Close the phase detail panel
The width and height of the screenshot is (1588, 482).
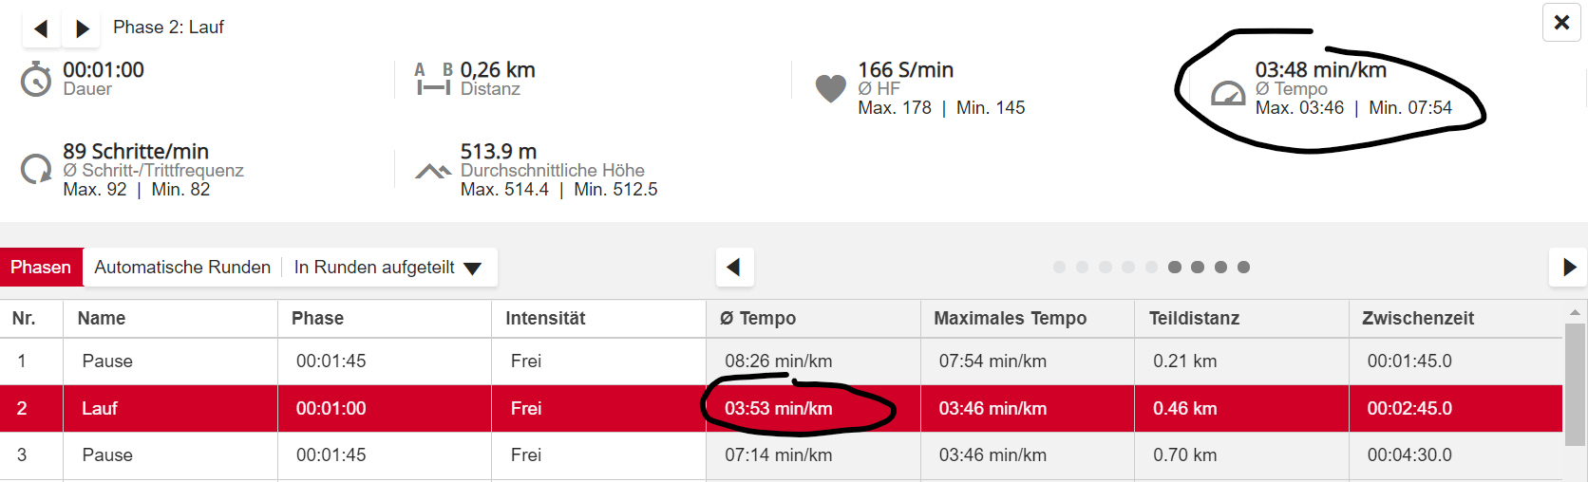pos(1561,23)
